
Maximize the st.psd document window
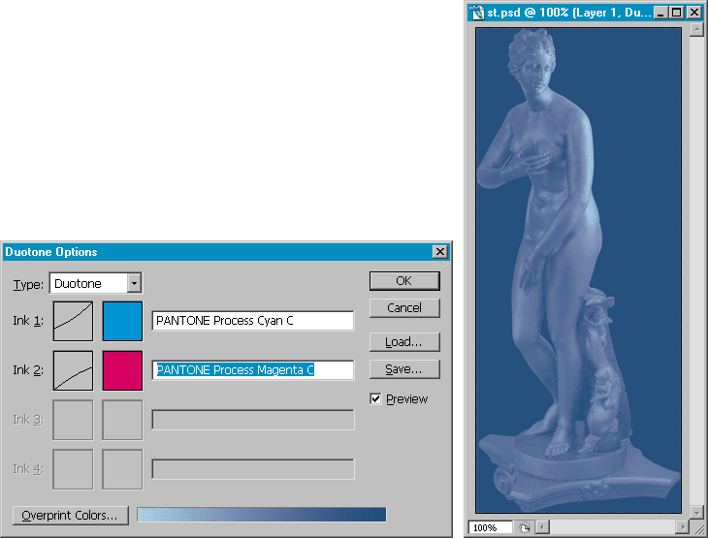(x=677, y=13)
